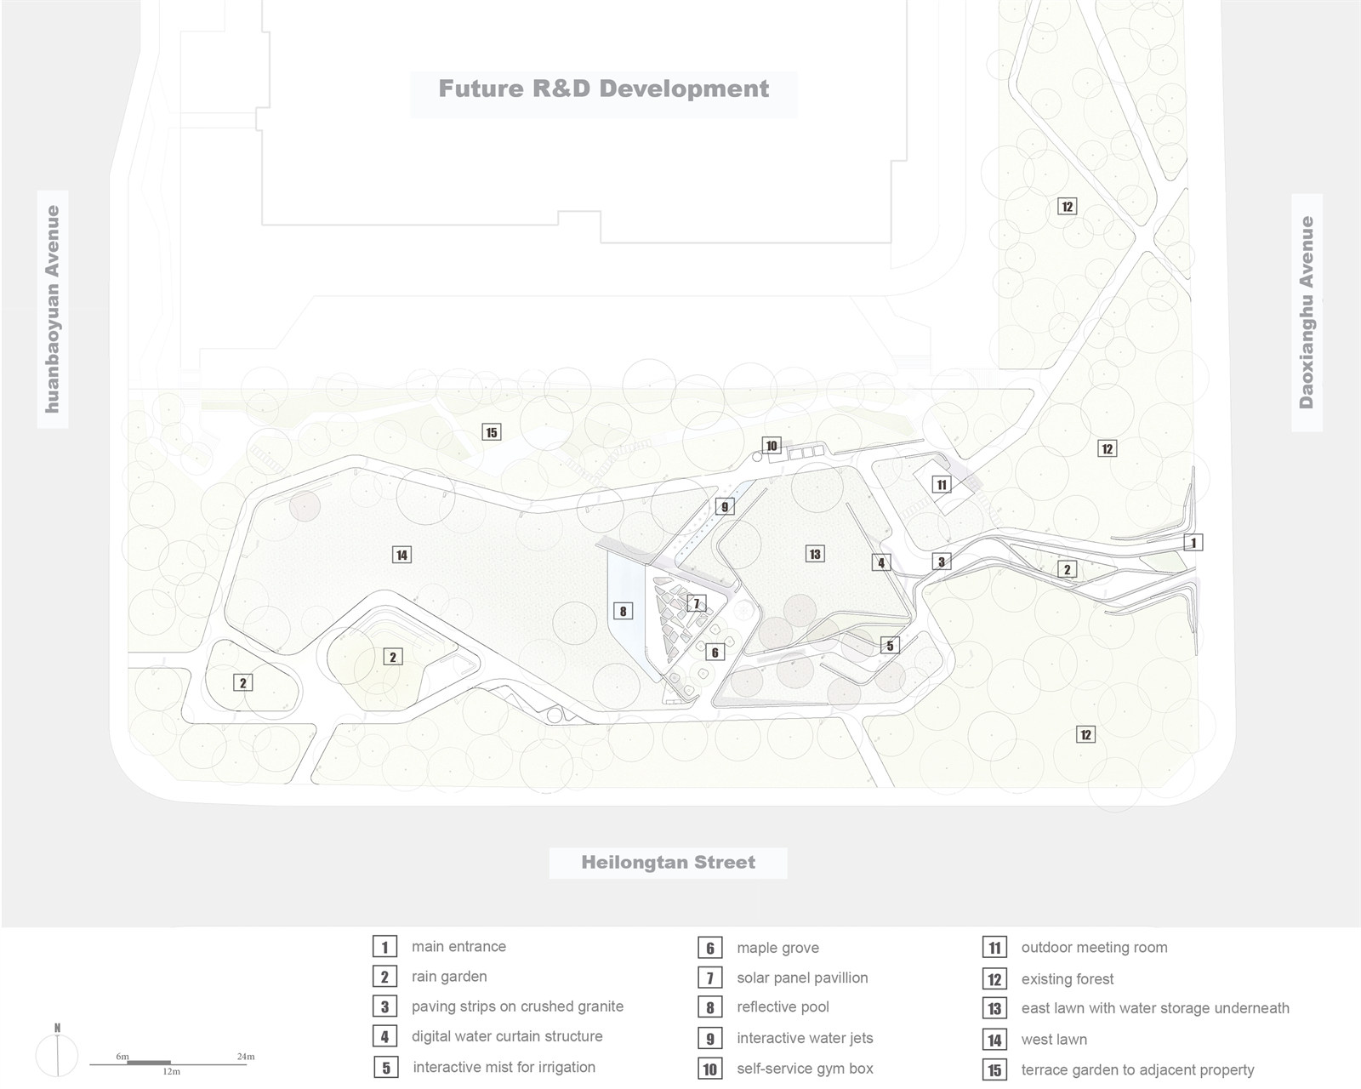This screenshot has width=1361, height=1089.
Task: Click the dark segment of the scale bar
Action: pos(149,1062)
